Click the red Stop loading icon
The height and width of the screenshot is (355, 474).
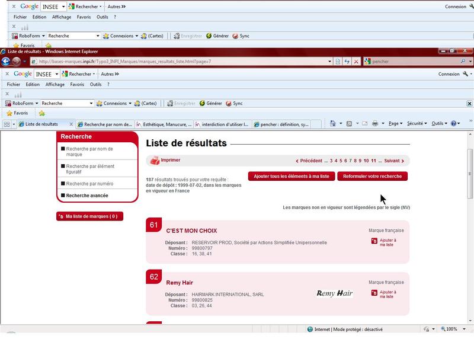(x=355, y=61)
